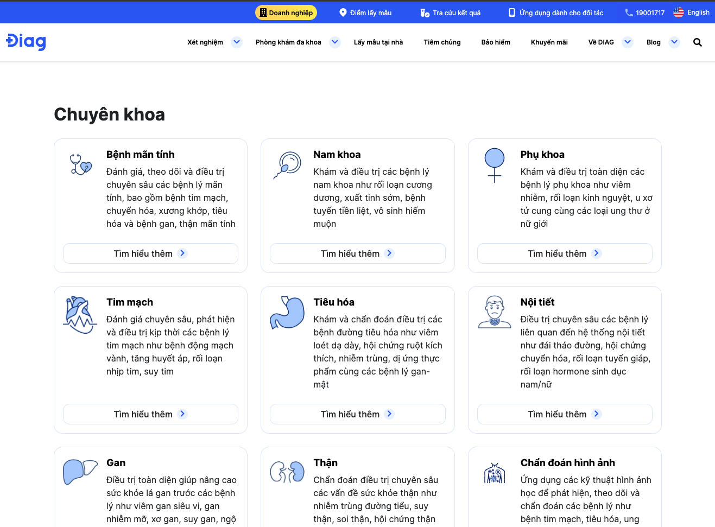Click the heart icon for Tim mạch
715x527 pixels.
click(80, 315)
